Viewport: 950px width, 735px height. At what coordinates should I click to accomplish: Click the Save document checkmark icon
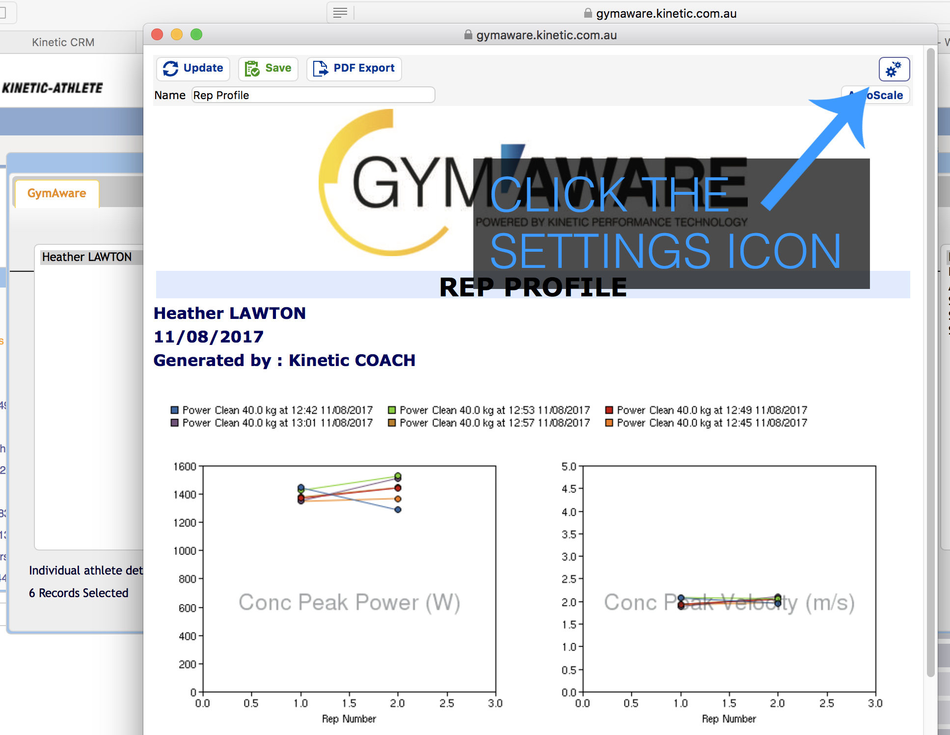point(252,69)
